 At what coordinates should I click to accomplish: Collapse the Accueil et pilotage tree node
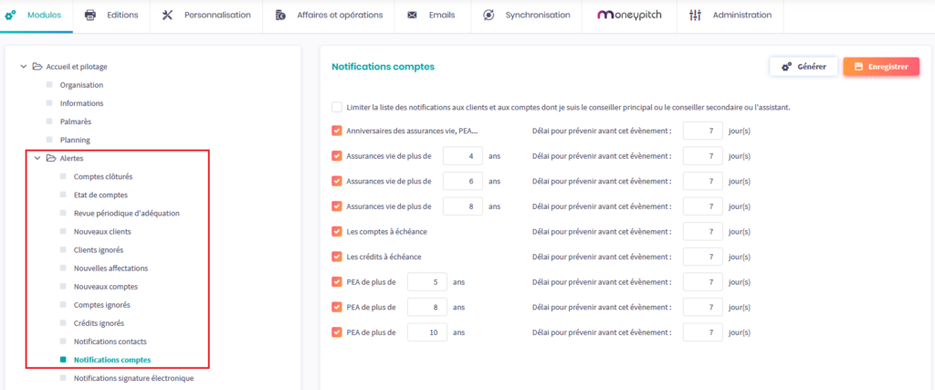coord(22,67)
